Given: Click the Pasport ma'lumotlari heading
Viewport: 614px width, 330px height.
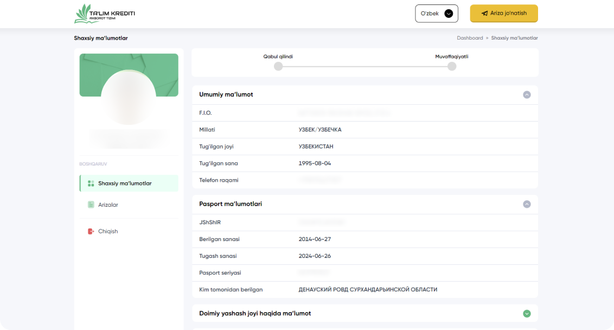Looking at the screenshot, I should click(x=231, y=204).
